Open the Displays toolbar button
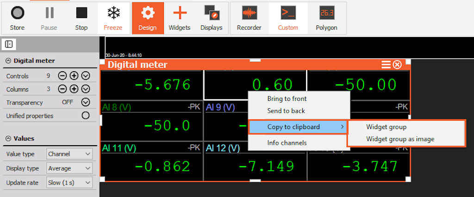 tap(212, 18)
